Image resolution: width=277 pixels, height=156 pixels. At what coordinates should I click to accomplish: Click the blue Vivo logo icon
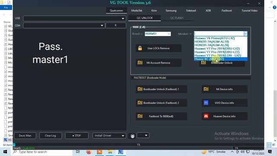[x=206, y=103]
